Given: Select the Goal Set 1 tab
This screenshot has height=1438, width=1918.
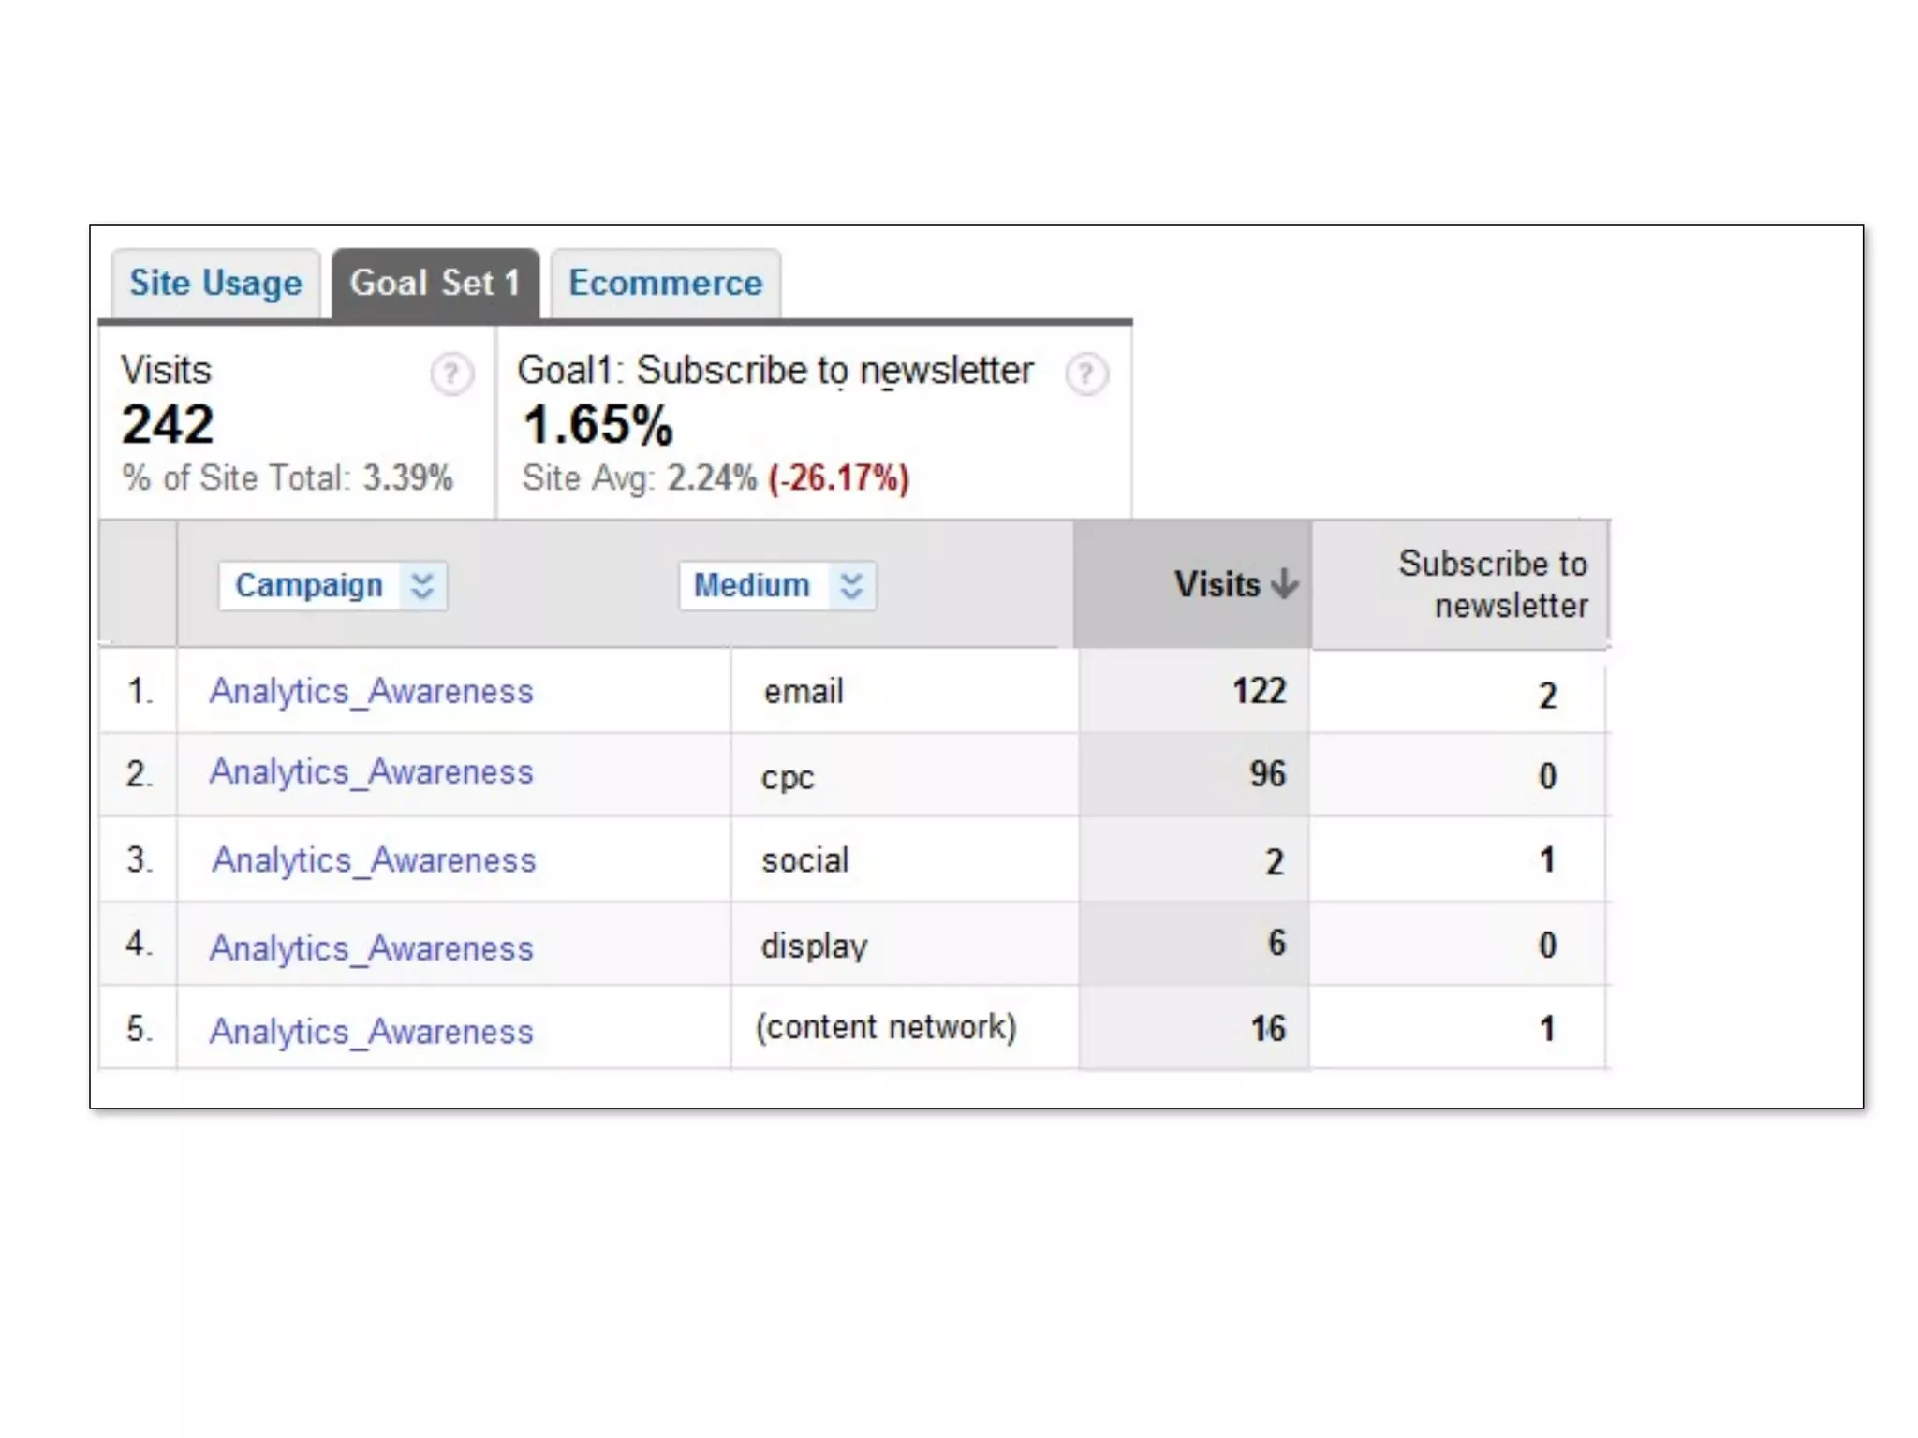Looking at the screenshot, I should 435,284.
